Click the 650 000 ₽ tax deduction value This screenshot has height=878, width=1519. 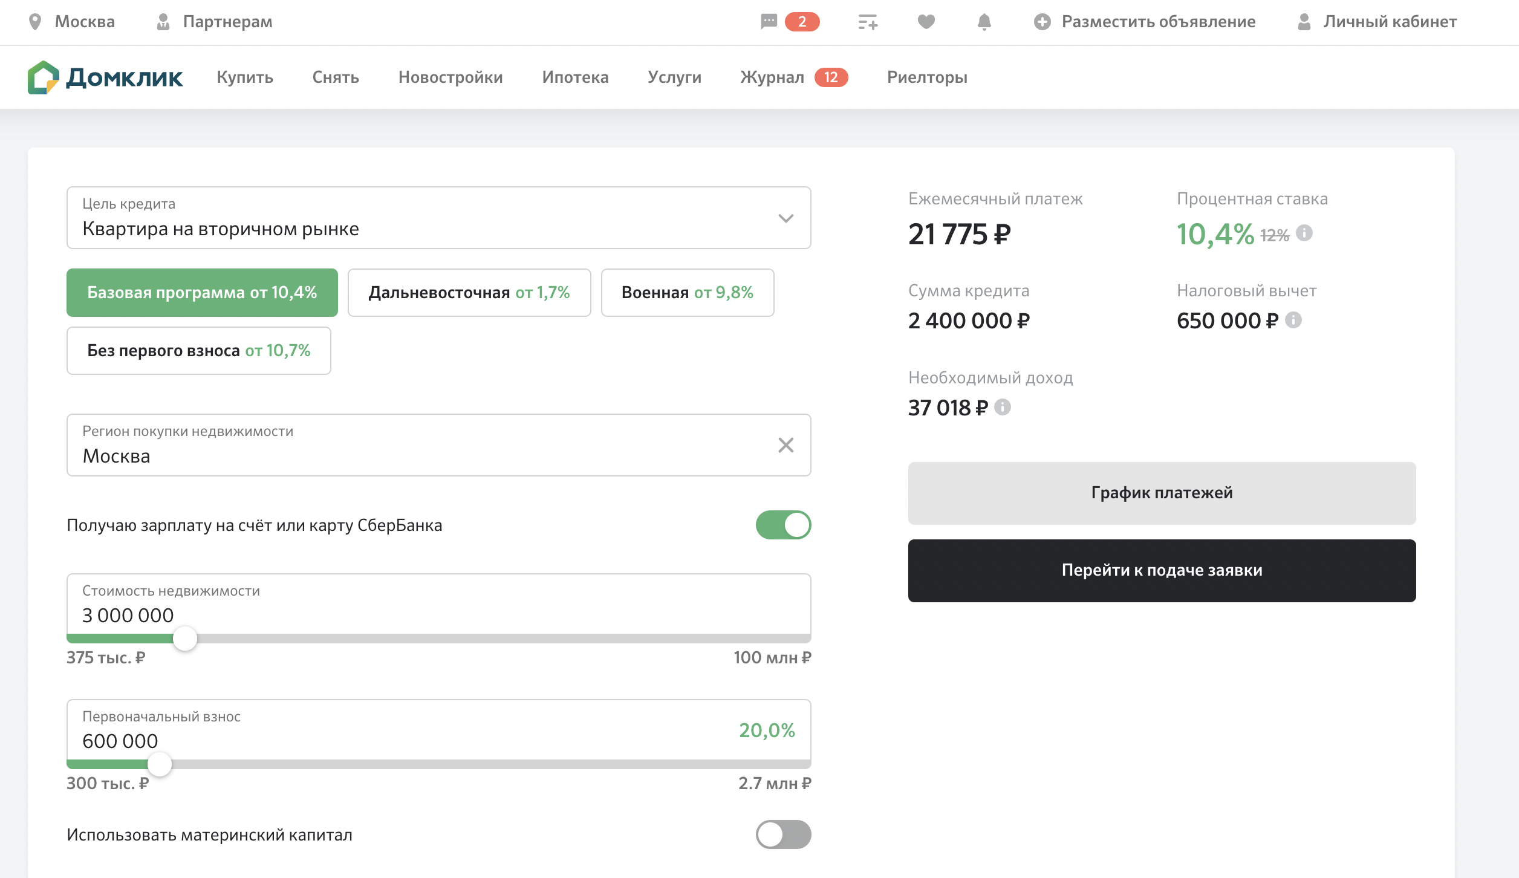click(1228, 320)
